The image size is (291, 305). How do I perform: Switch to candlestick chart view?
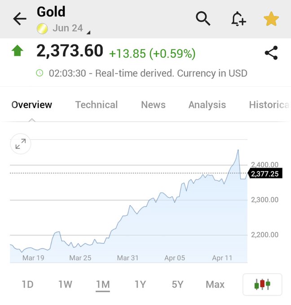[x=262, y=284]
